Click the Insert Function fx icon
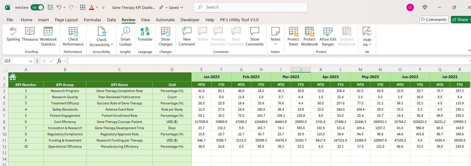Image resolution: width=471 pixels, height=166 pixels. point(59,61)
